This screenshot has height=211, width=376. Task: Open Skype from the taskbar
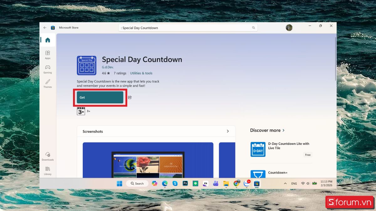pos(175,183)
